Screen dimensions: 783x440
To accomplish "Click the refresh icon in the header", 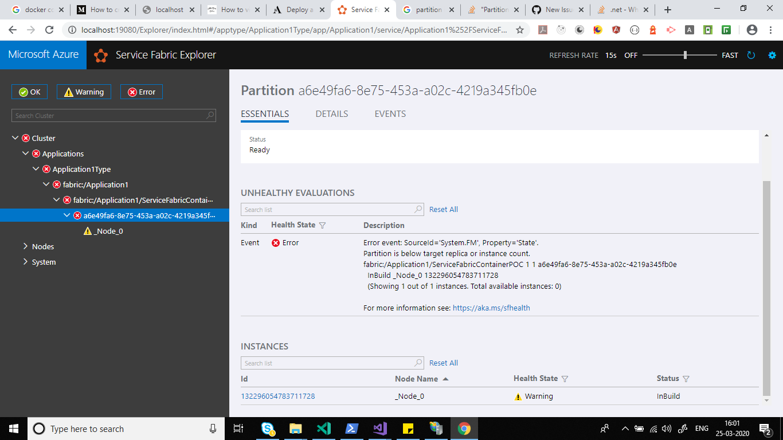I will [751, 55].
